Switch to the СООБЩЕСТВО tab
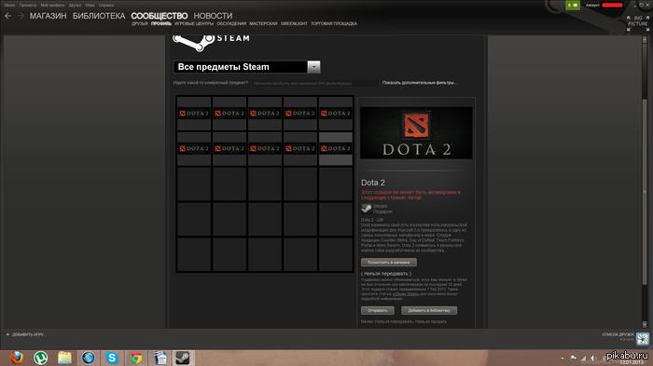Viewport: 653px width, 366px height. (160, 16)
